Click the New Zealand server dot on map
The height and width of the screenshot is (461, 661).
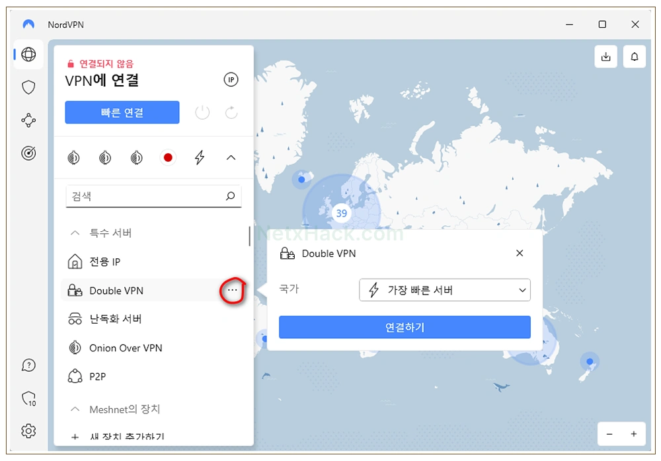(x=590, y=361)
